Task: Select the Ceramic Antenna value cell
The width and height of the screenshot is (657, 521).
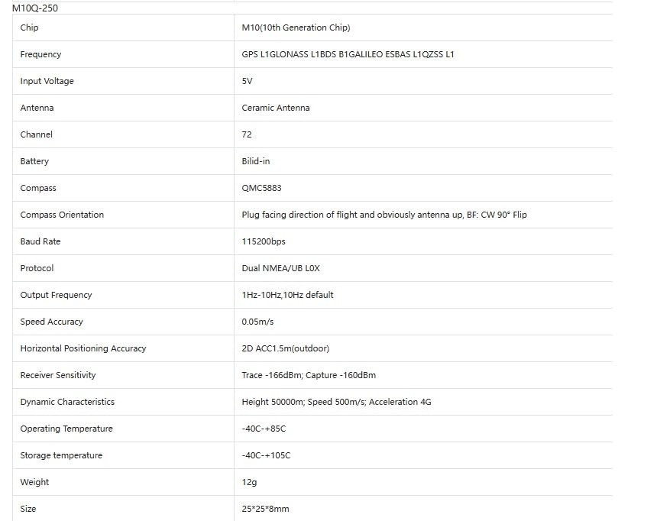Action: (423, 108)
